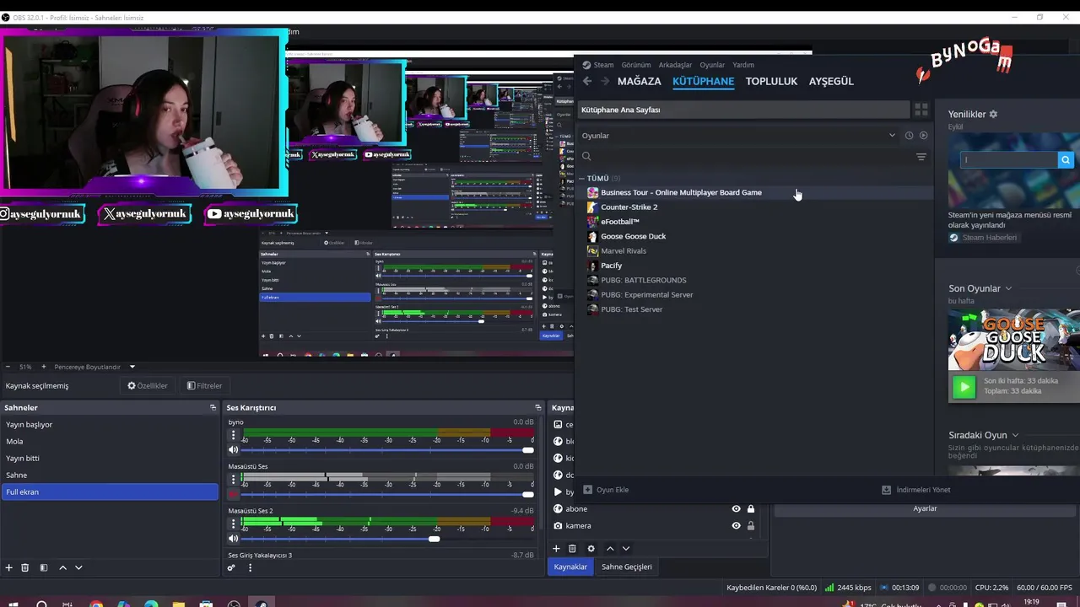This screenshot has height=607, width=1080.
Task: Go back with Steam back arrow
Action: pyautogui.click(x=587, y=81)
